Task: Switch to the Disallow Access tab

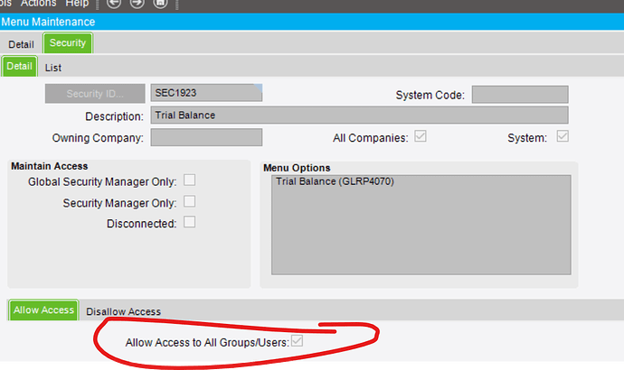Action: tap(123, 311)
